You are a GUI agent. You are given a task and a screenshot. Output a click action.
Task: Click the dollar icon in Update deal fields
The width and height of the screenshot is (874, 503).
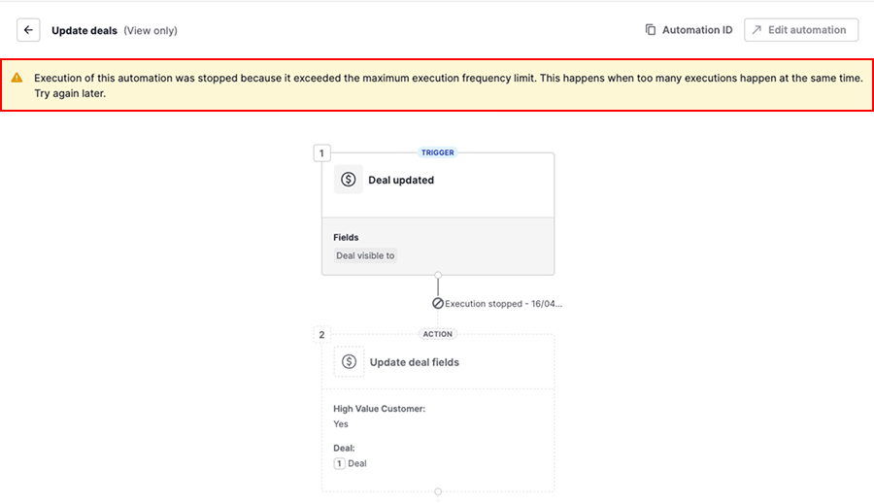pyautogui.click(x=350, y=362)
